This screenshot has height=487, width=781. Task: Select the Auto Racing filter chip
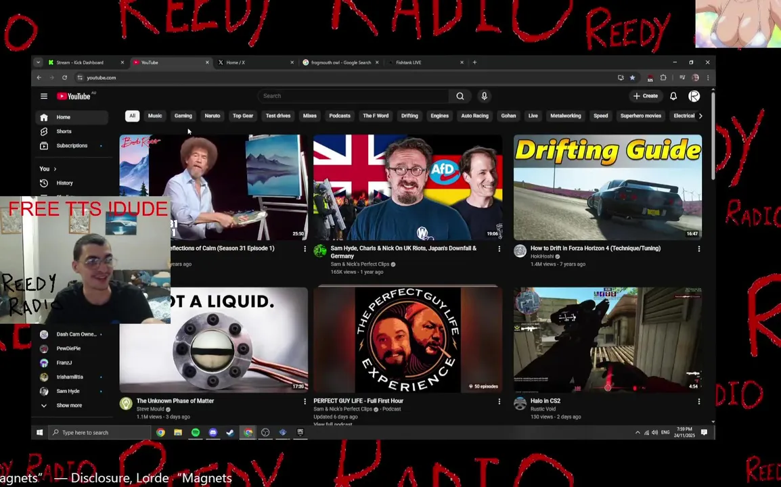click(x=474, y=116)
